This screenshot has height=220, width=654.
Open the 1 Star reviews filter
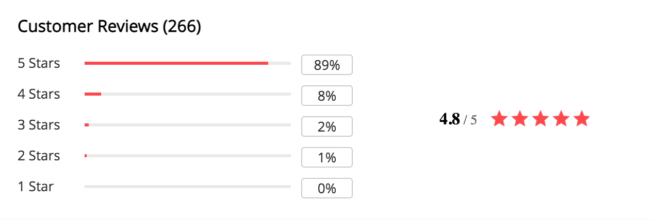pos(36,187)
